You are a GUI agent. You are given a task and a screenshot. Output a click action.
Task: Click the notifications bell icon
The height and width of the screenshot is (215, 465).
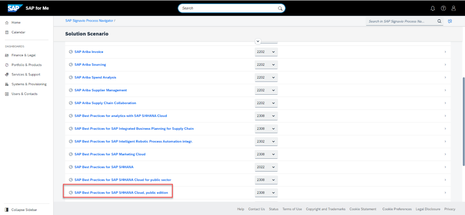[x=433, y=8]
